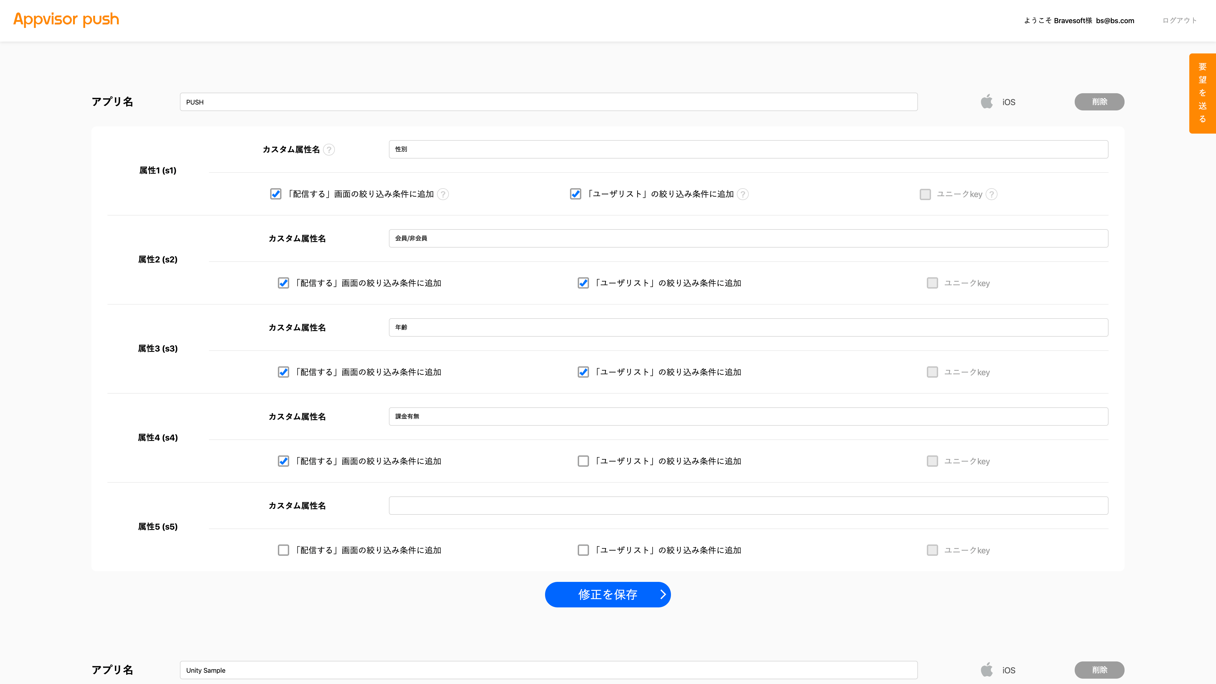
Task: Click Apple iOS icon for Unity Sample app
Action: click(x=987, y=670)
